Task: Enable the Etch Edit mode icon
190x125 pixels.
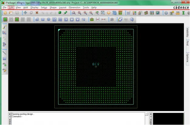Action: point(17,19)
